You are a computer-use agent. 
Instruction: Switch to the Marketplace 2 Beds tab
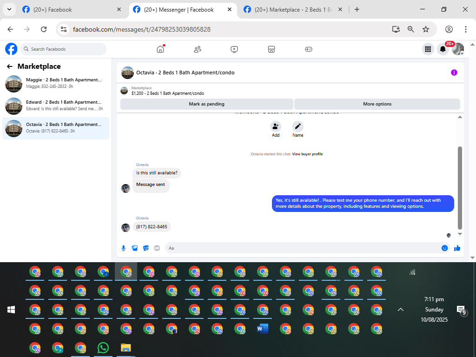pos(293,10)
